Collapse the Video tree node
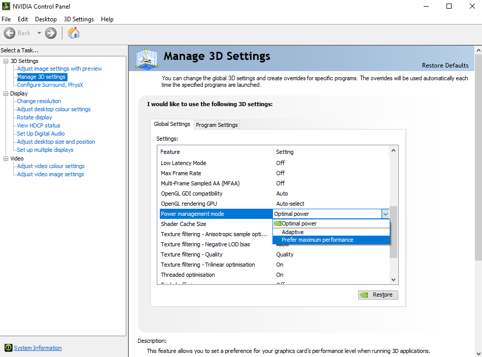Screen dimensions: 482x357 (6, 158)
